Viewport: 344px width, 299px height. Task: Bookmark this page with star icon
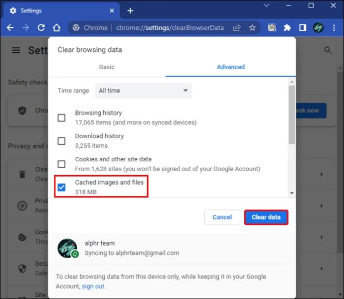tap(252, 28)
